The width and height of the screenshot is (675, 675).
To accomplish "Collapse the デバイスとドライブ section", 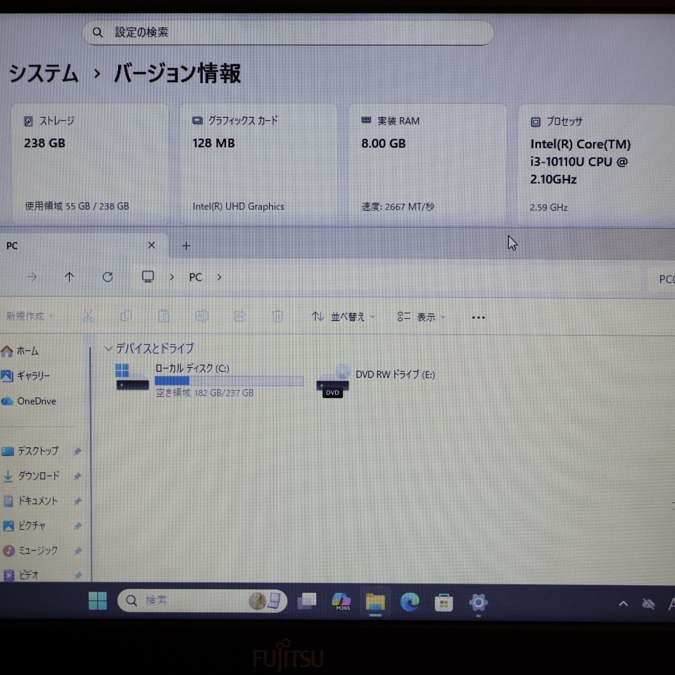I will click(x=109, y=349).
